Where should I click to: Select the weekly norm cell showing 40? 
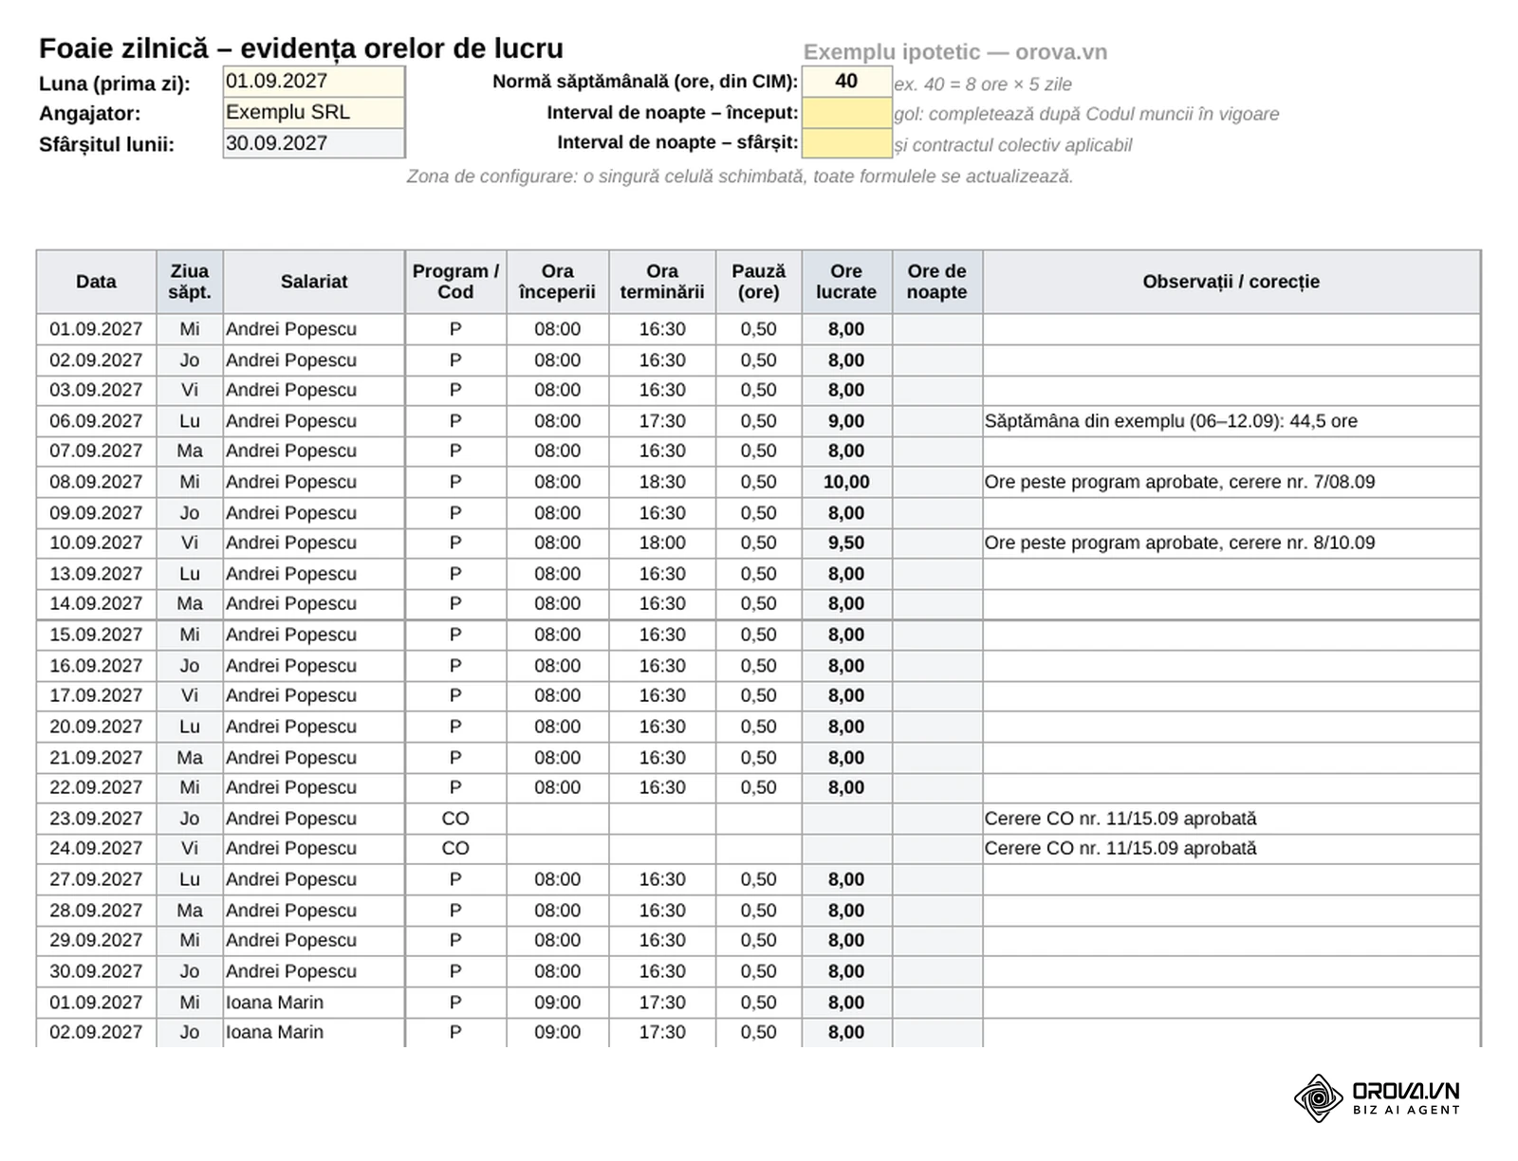coord(846,82)
